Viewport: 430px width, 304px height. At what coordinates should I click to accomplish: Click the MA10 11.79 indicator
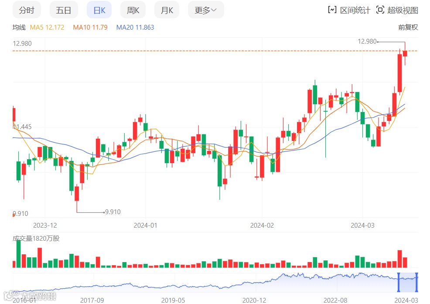tap(90, 27)
